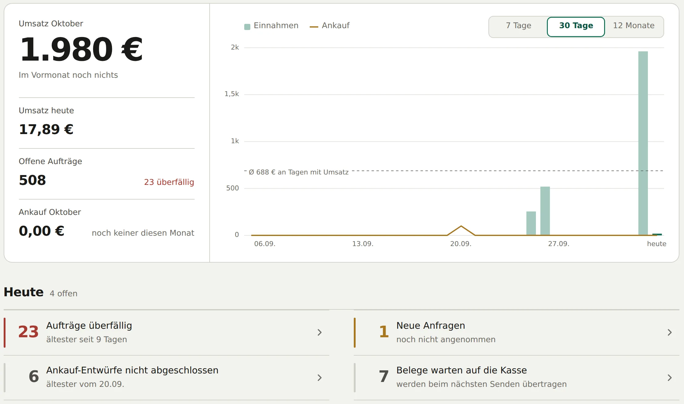Viewport: 684px width, 404px height.
Task: Open the Neue Anfragen task
Action: point(517,332)
